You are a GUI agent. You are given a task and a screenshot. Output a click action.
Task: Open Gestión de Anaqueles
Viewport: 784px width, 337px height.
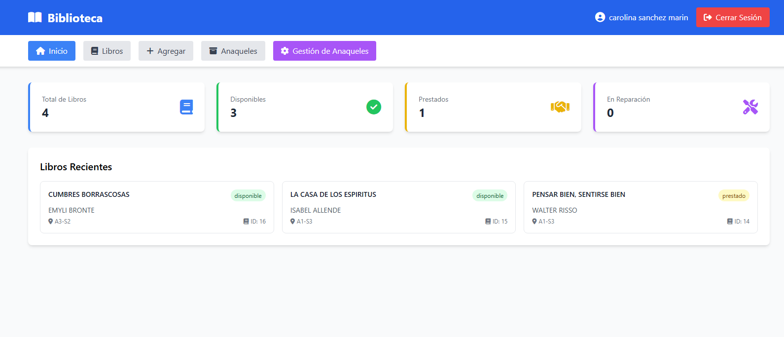(324, 51)
